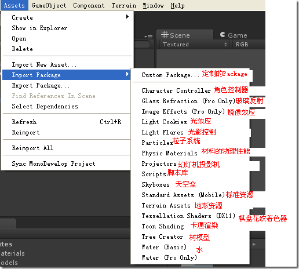Import Standard Assets (Mobile) package

point(190,195)
